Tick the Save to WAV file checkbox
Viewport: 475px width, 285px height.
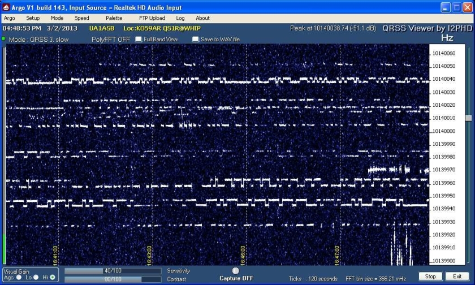(195, 40)
